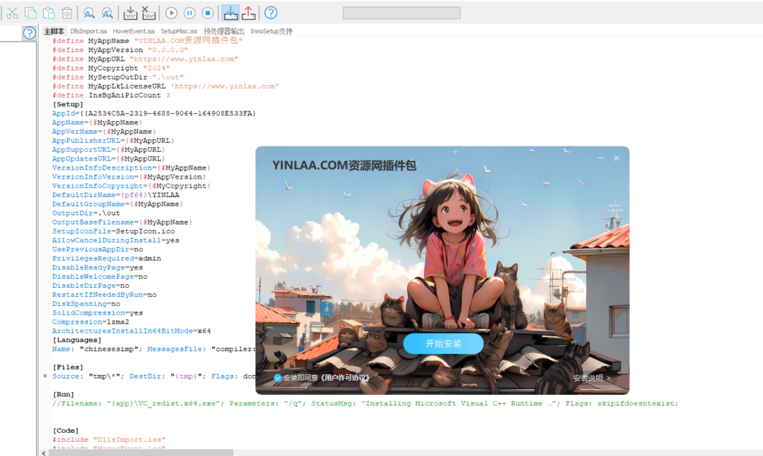The height and width of the screenshot is (456, 763).
Task: Click the red export arrow icon
Action: (250, 13)
